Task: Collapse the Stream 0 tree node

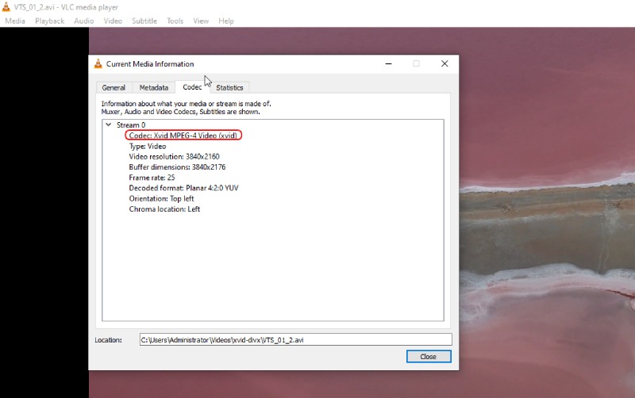Action: point(109,125)
